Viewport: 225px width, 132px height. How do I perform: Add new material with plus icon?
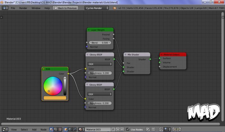pos(118,129)
